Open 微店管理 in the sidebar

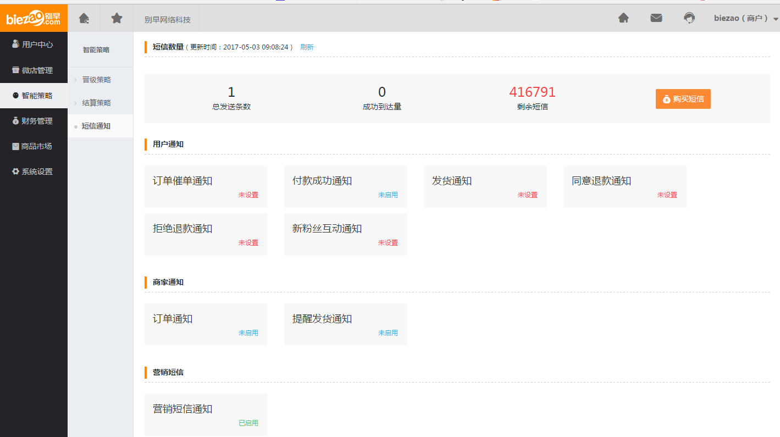pos(34,70)
